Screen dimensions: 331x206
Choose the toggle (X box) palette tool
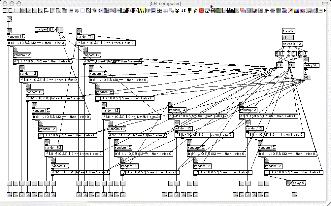(29, 10)
